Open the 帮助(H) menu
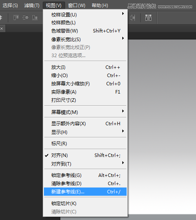 click(x=100, y=5)
